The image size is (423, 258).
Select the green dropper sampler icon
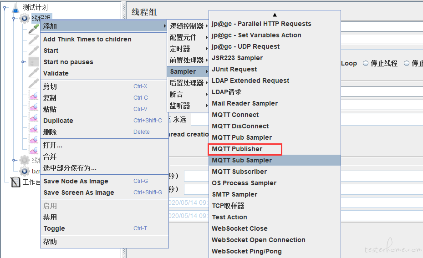coord(34,29)
